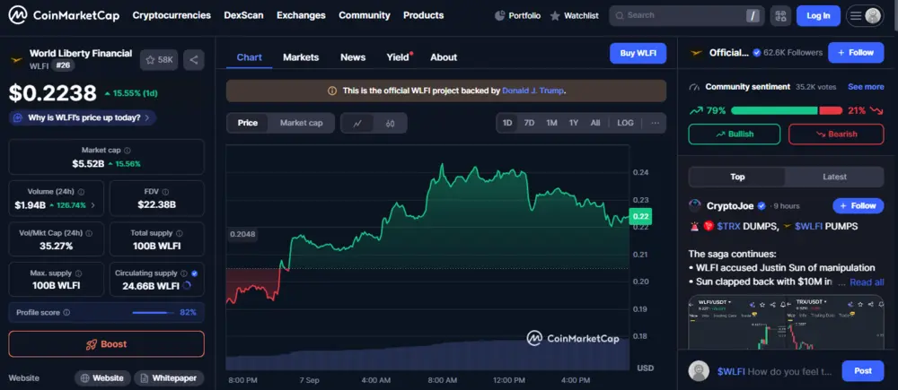Toggle Market cap chart view
This screenshot has width=898, height=390.
tap(301, 123)
